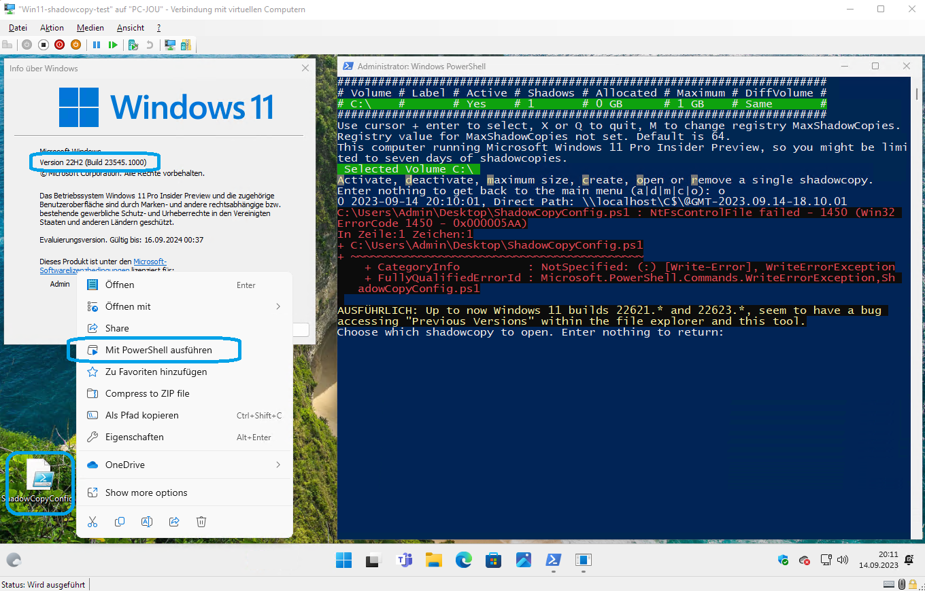
Task: Open the ? help menu
Action: click(x=158, y=28)
